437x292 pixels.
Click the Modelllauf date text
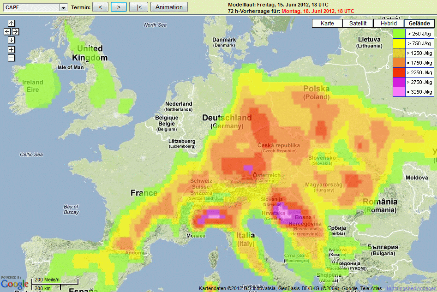point(278,5)
